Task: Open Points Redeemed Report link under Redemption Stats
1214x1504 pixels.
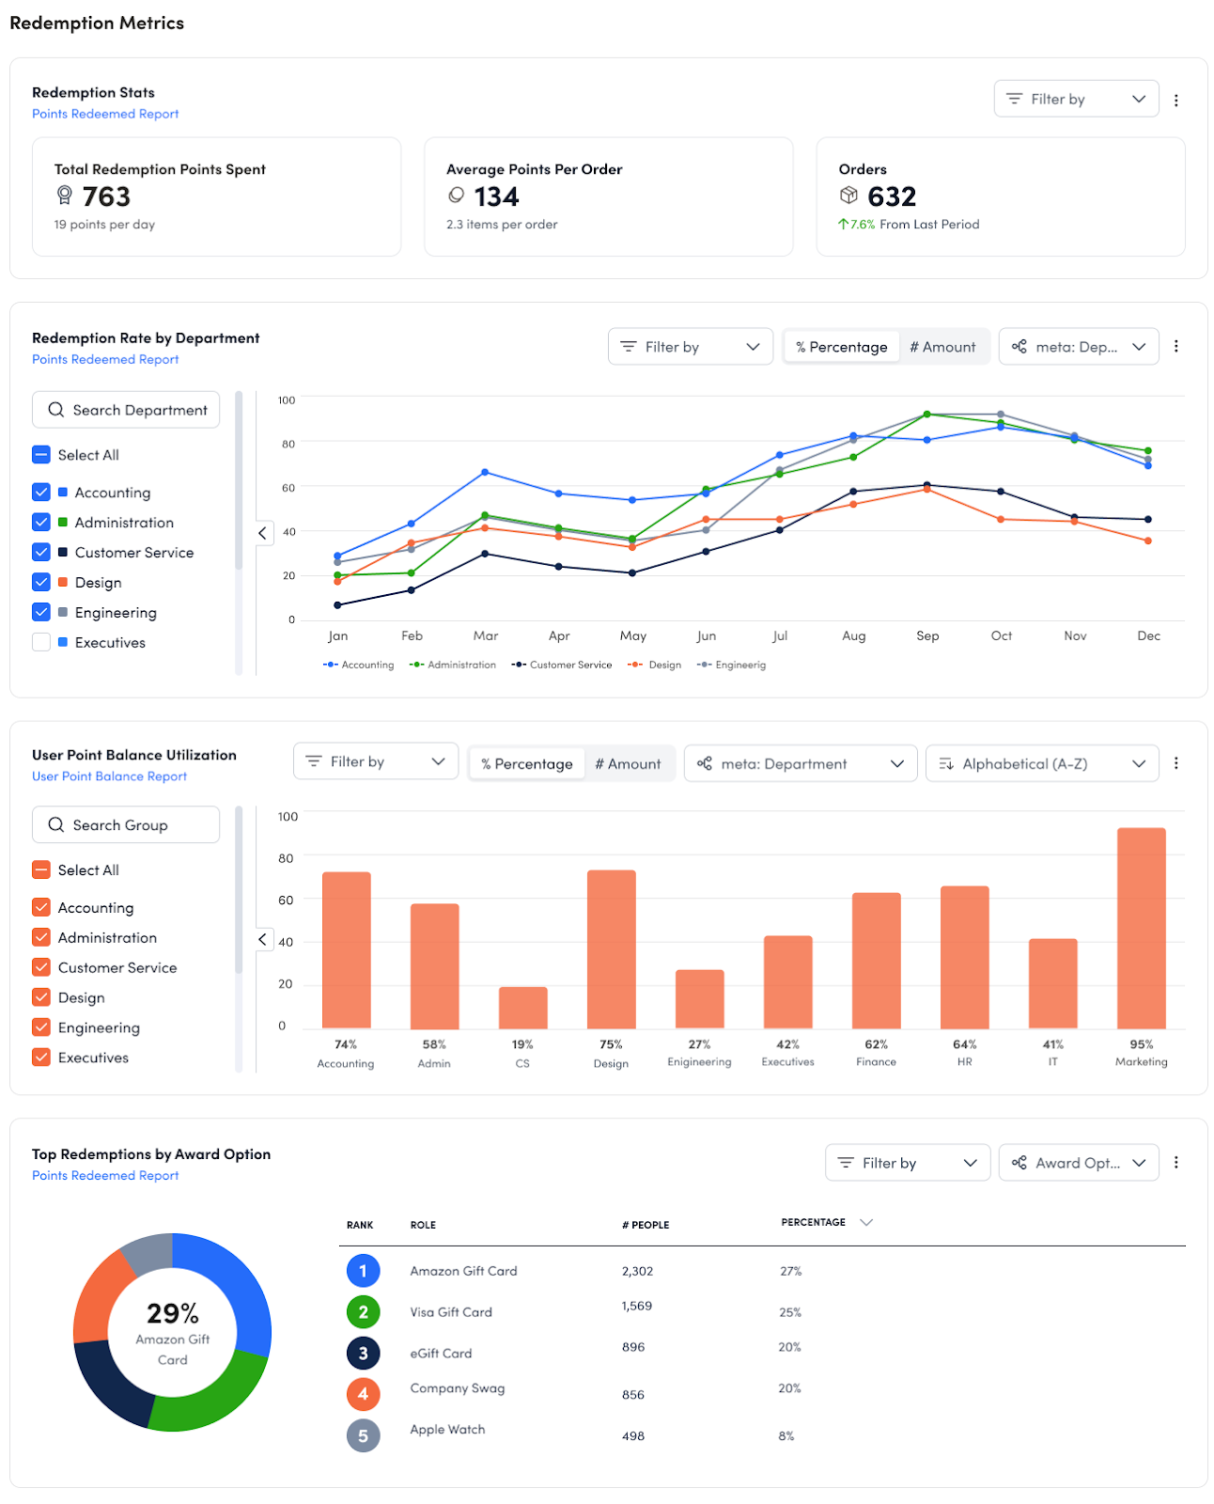Action: click(x=105, y=114)
